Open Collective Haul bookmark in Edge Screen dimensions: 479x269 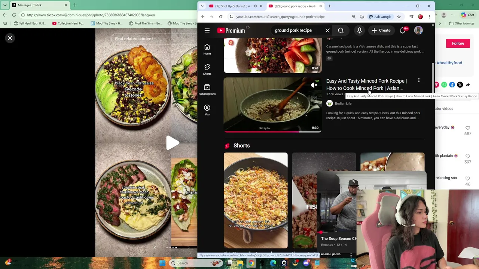click(x=68, y=24)
